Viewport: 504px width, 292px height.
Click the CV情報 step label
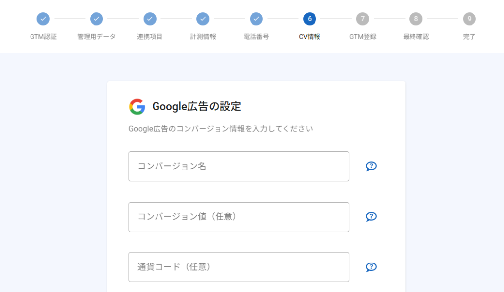pyautogui.click(x=310, y=37)
